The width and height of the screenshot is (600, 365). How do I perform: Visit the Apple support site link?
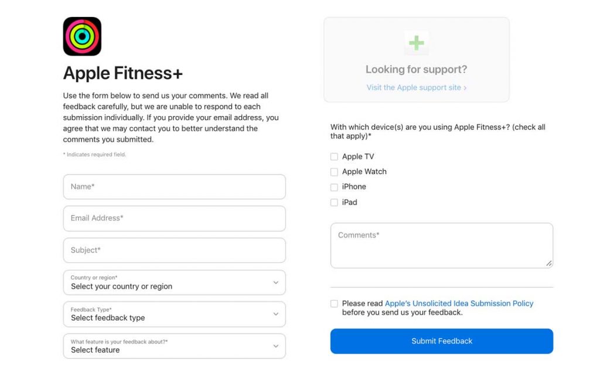(x=416, y=87)
